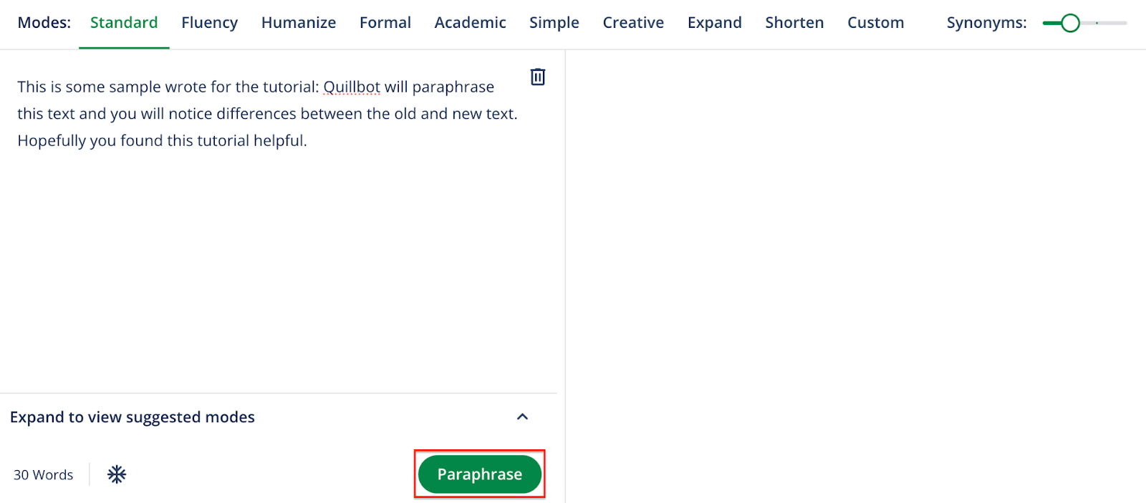Click the Synonyms slider handle
Viewport: 1146px width, 503px height.
click(x=1070, y=24)
